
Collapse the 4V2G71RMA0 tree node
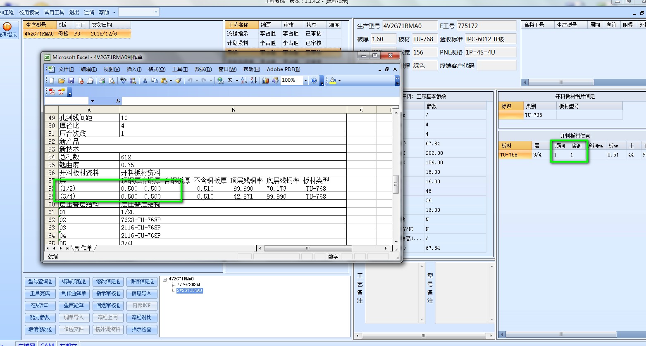[164, 279]
